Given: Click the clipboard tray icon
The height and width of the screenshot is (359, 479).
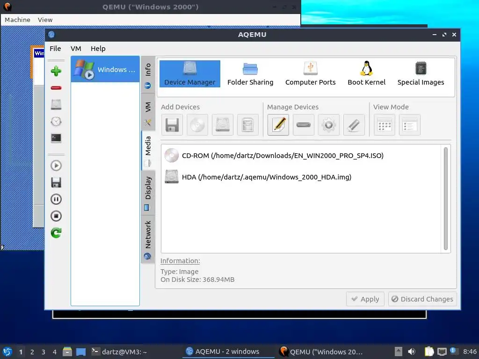Looking at the screenshot, I should click(429, 352).
